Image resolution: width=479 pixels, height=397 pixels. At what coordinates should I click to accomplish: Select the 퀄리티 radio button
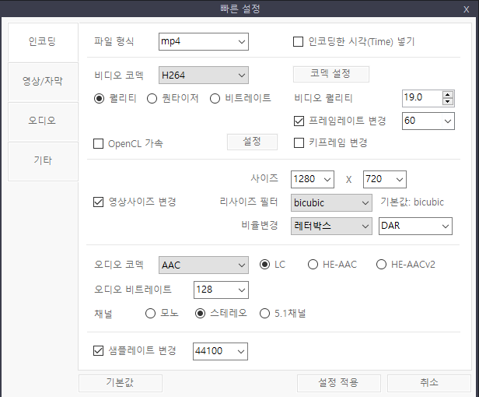[x=99, y=99]
